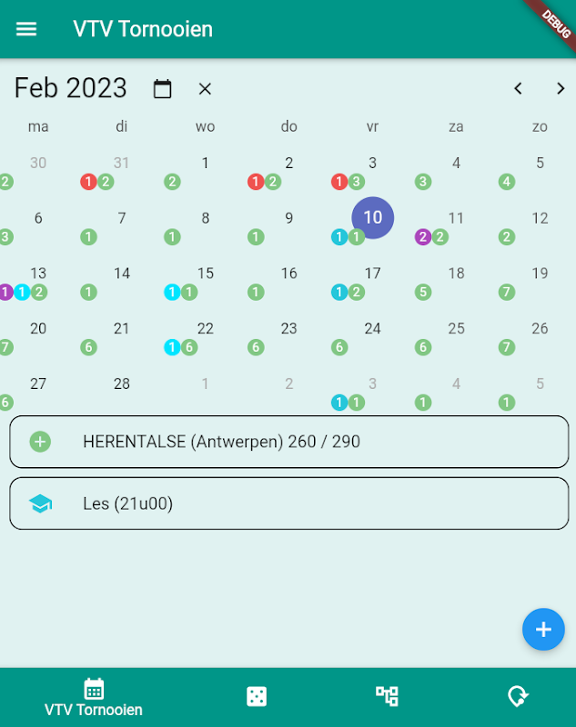Click green badge 3 under February 4
The height and width of the screenshot is (727, 576).
(423, 182)
